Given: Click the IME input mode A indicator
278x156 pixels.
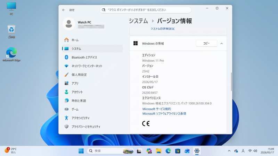Looking at the screenshot, I should (243, 151).
